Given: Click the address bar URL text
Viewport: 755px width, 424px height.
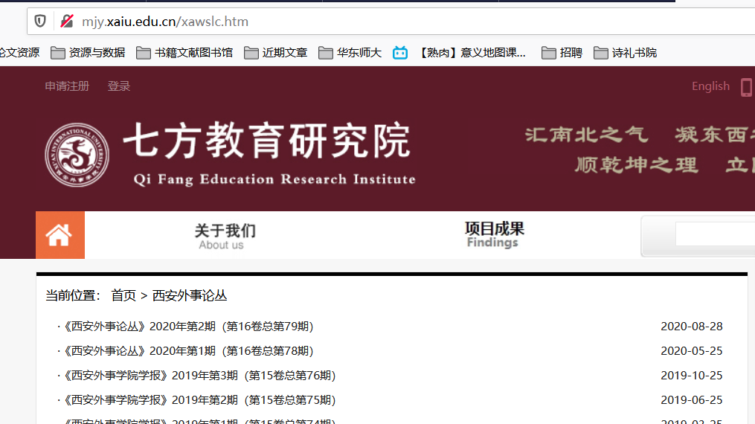Looking at the screenshot, I should coord(165,22).
